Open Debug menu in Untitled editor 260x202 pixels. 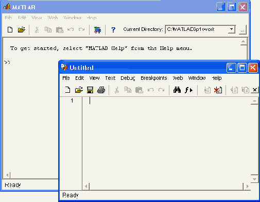pyautogui.click(x=128, y=78)
